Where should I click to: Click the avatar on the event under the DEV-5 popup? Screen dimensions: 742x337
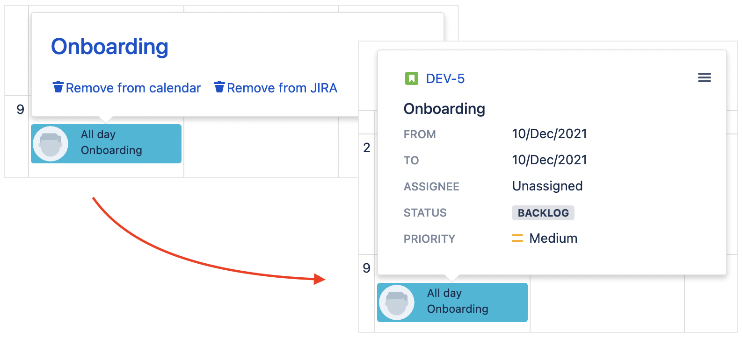pos(397,302)
